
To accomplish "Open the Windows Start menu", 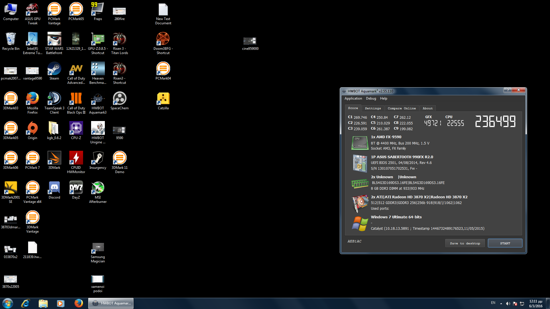I will (8, 303).
